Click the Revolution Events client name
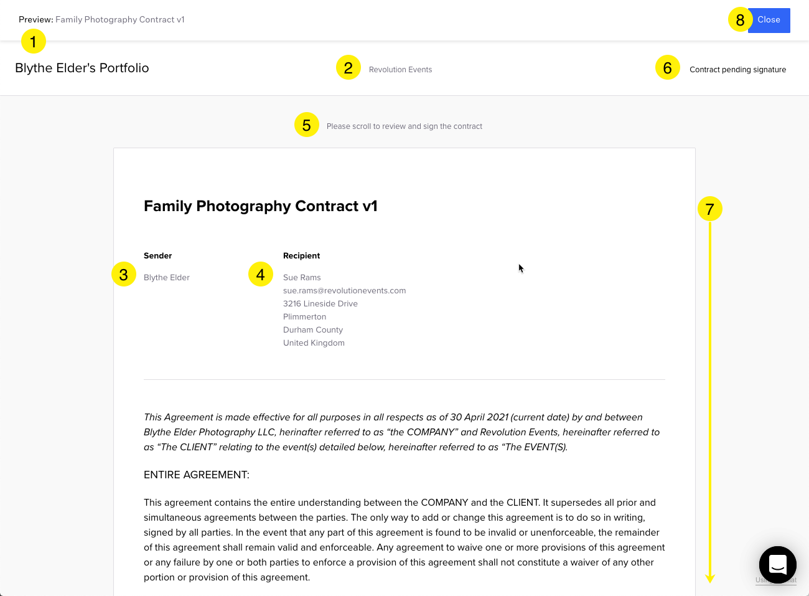Viewport: 809px width, 596px height. pyautogui.click(x=400, y=70)
